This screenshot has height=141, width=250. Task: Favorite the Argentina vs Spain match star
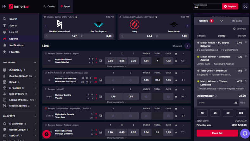[176, 61]
